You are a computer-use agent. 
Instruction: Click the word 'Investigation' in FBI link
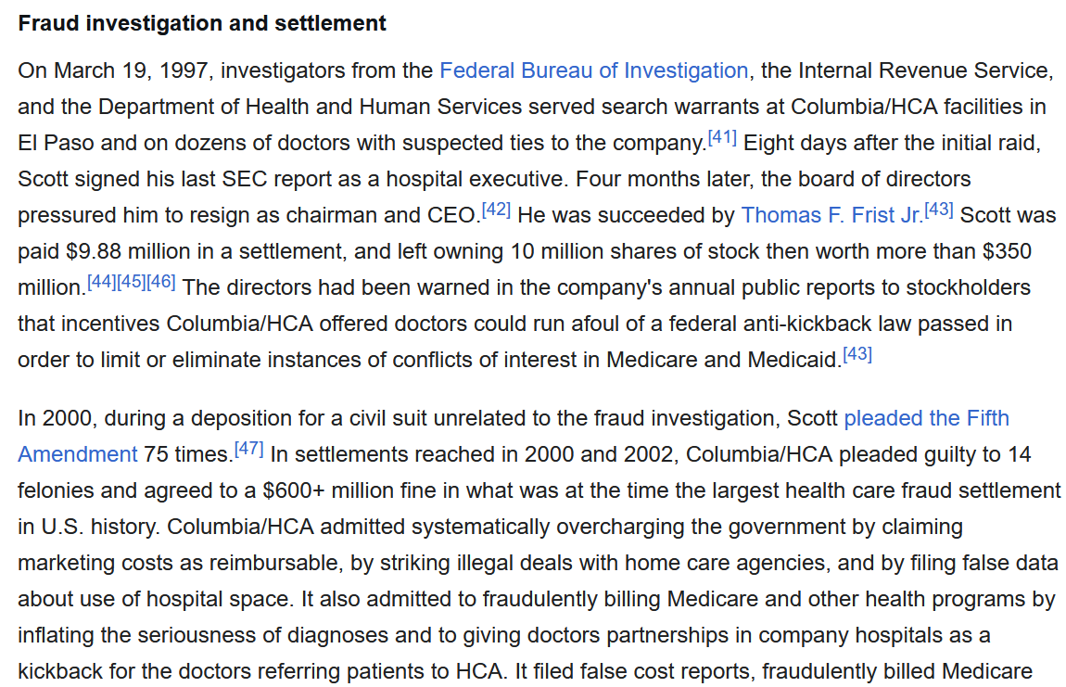(x=685, y=70)
